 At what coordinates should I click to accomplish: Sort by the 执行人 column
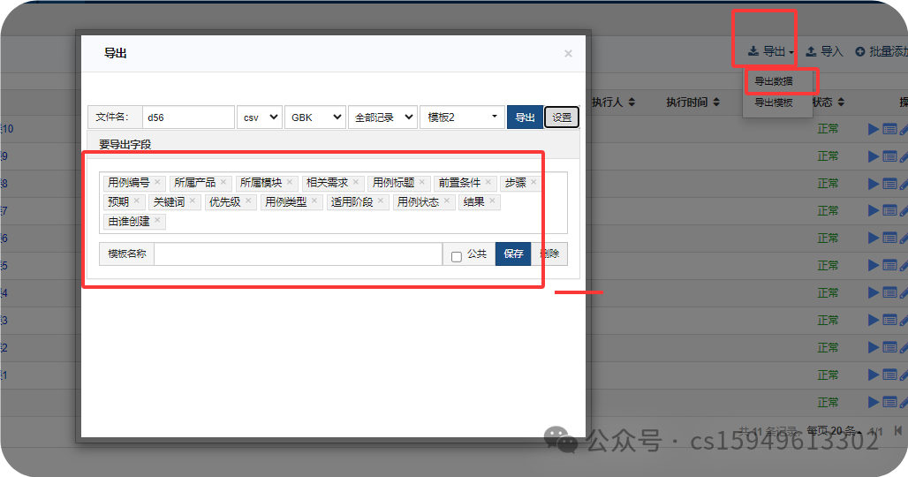pyautogui.click(x=613, y=102)
